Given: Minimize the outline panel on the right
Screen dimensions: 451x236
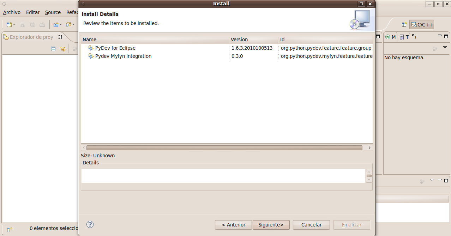Looking at the screenshot, I should 440,36.
